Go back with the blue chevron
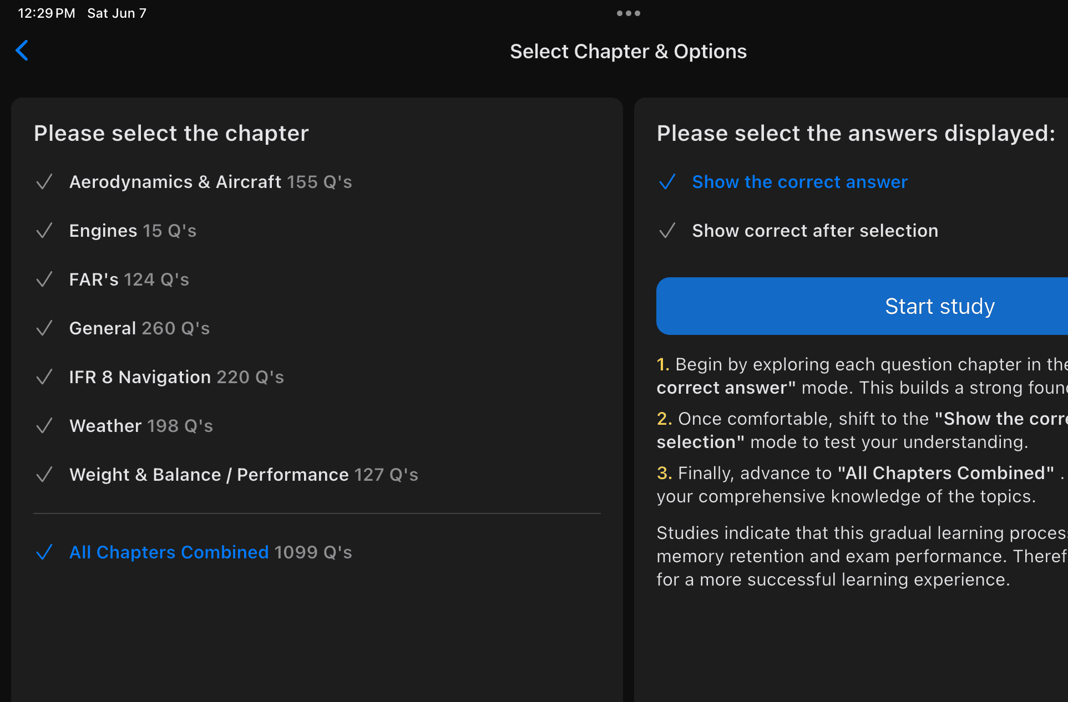The height and width of the screenshot is (702, 1068). point(22,50)
